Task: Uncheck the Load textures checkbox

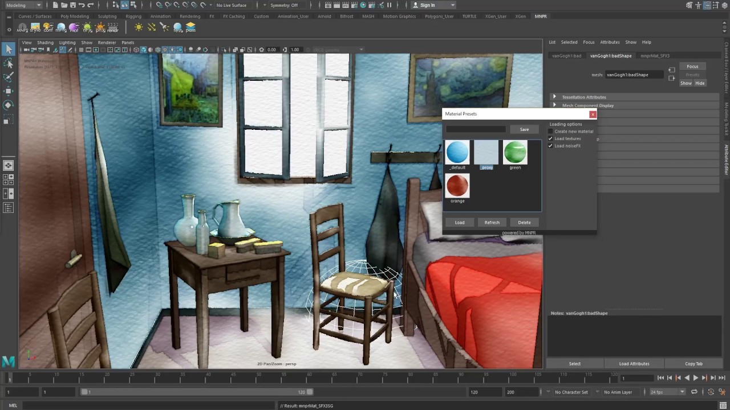Action: pos(550,138)
